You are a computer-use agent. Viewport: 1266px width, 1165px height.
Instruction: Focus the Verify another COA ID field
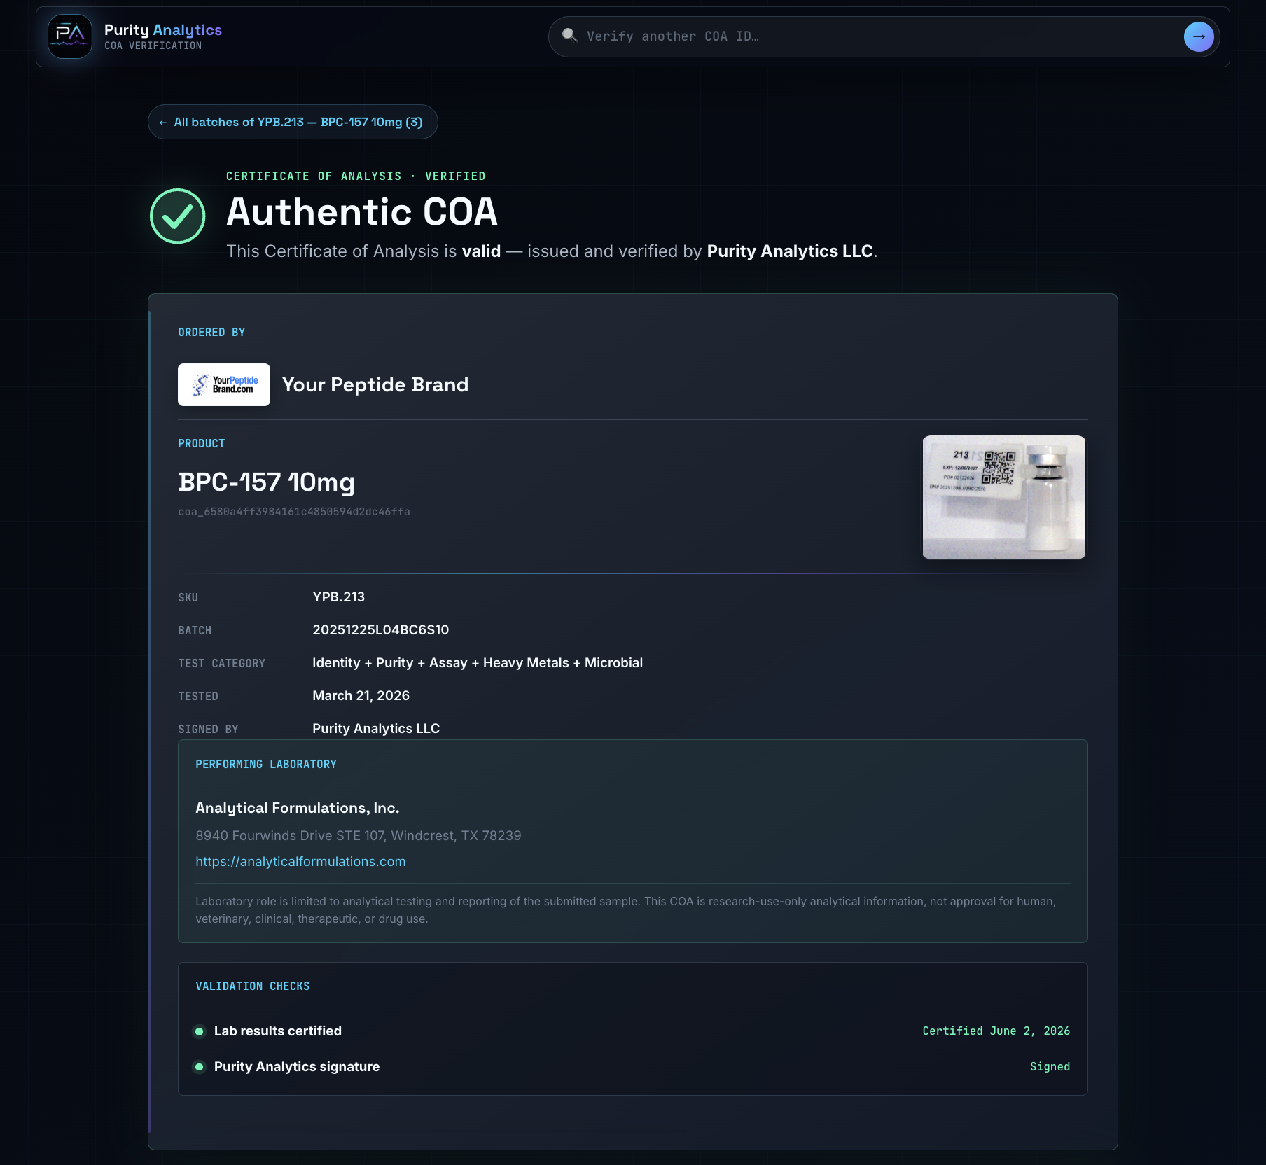882,36
